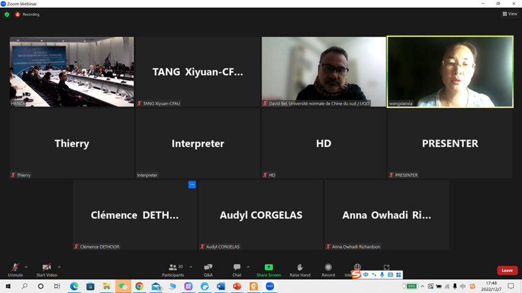Raise Hand in the webinar
522x293 pixels.
300,269
